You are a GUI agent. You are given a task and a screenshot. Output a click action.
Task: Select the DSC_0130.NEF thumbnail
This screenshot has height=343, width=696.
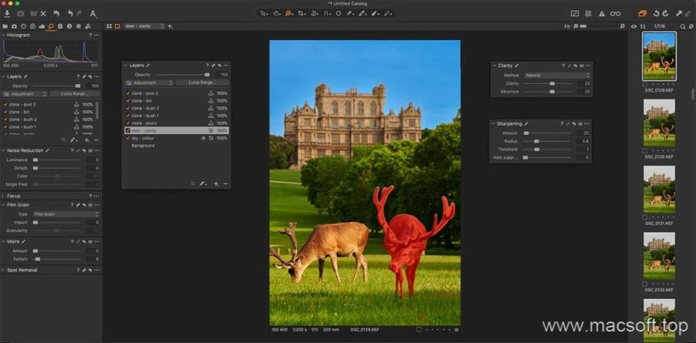(659, 122)
